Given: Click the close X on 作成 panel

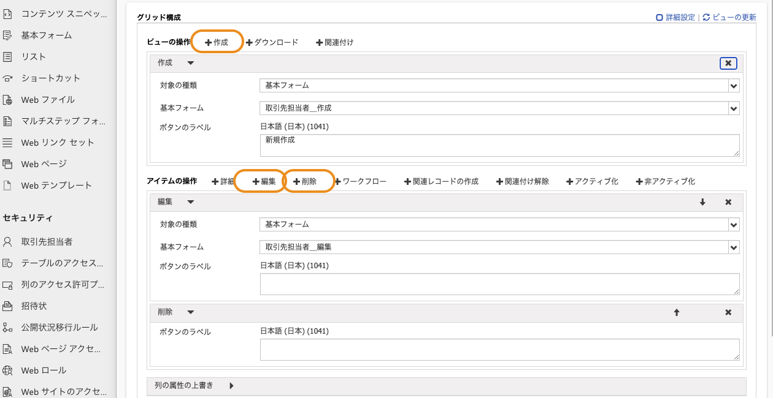Looking at the screenshot, I should [x=728, y=63].
